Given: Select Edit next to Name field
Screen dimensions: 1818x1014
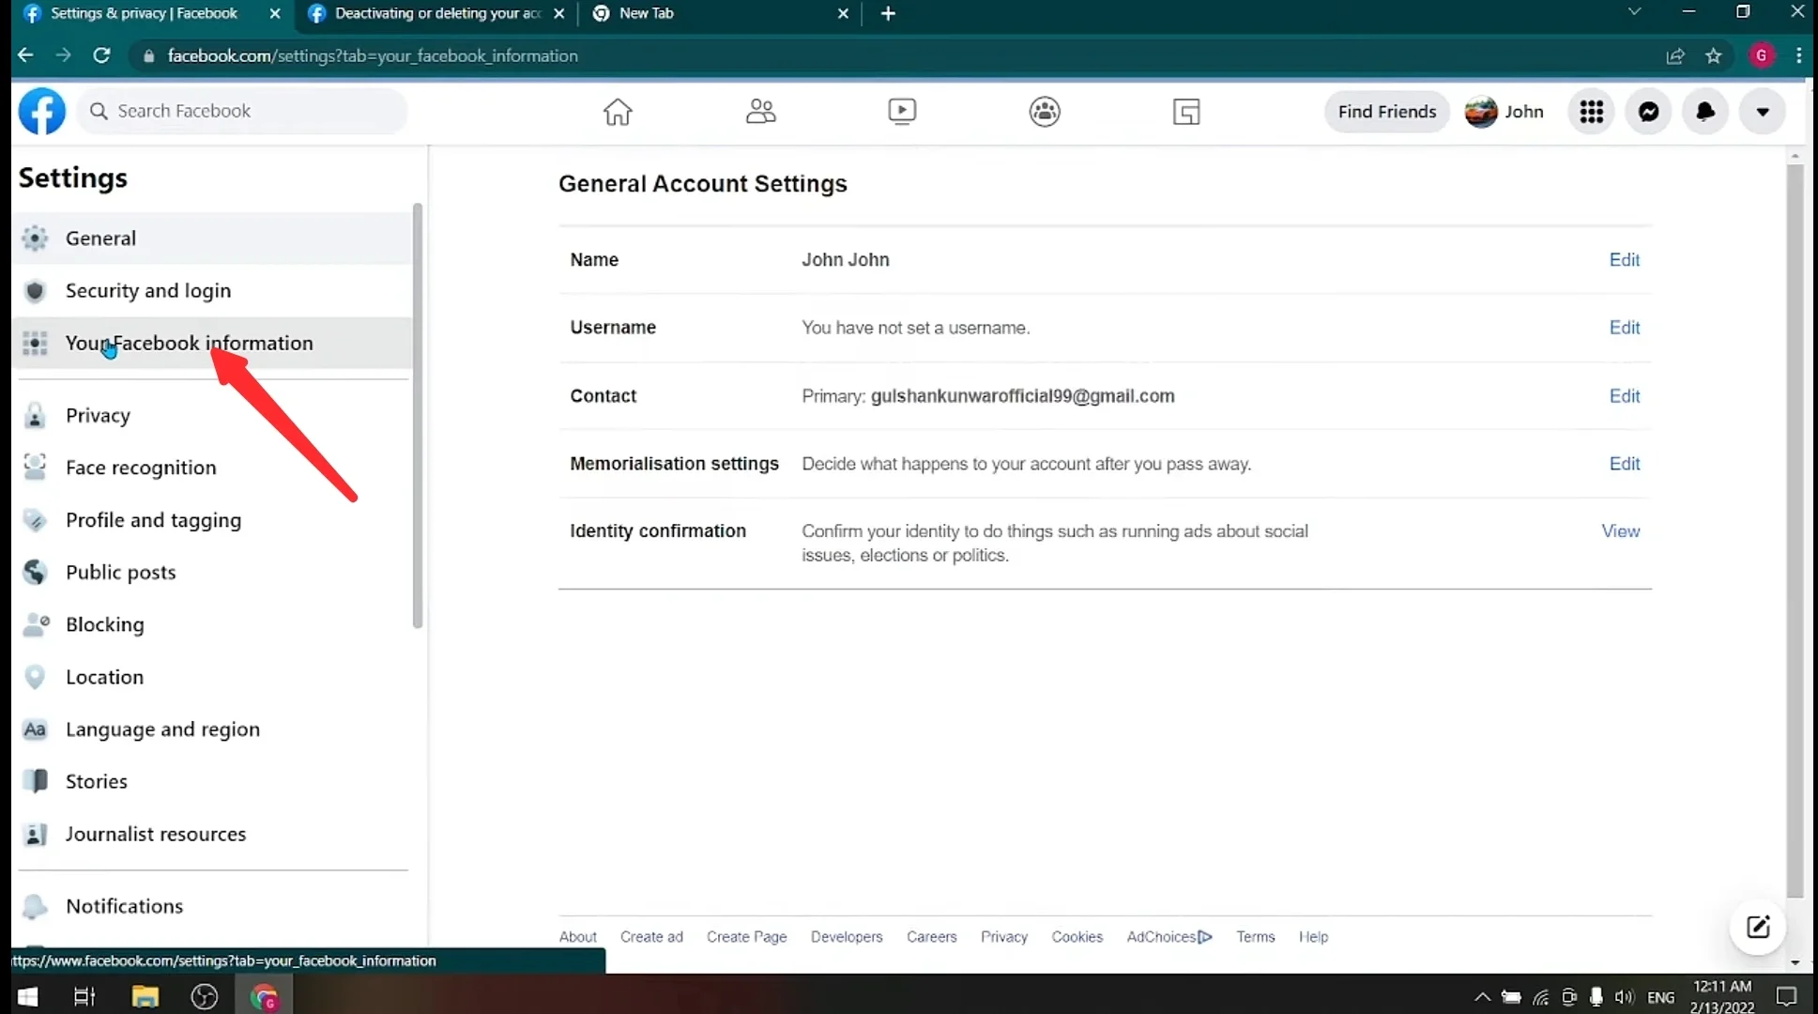Looking at the screenshot, I should click(x=1625, y=258).
